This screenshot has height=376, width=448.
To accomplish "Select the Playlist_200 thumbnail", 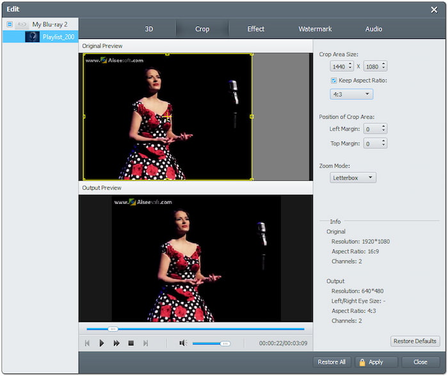I will point(32,37).
